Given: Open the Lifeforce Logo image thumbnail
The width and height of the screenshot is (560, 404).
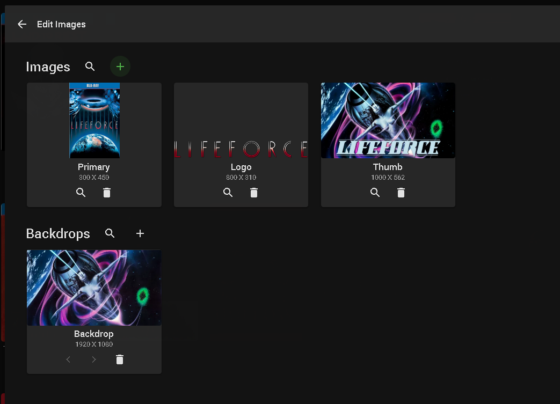Looking at the screenshot, I should [241, 121].
